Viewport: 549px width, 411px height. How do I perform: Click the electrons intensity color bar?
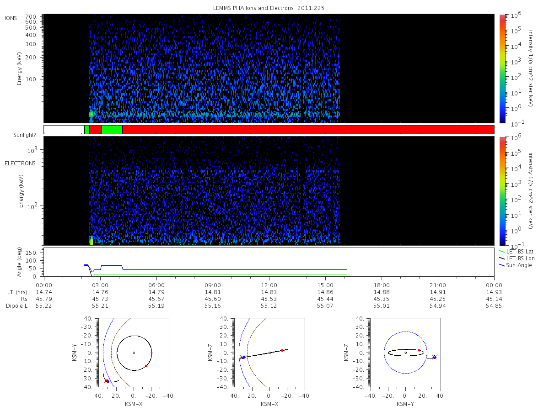coord(502,191)
